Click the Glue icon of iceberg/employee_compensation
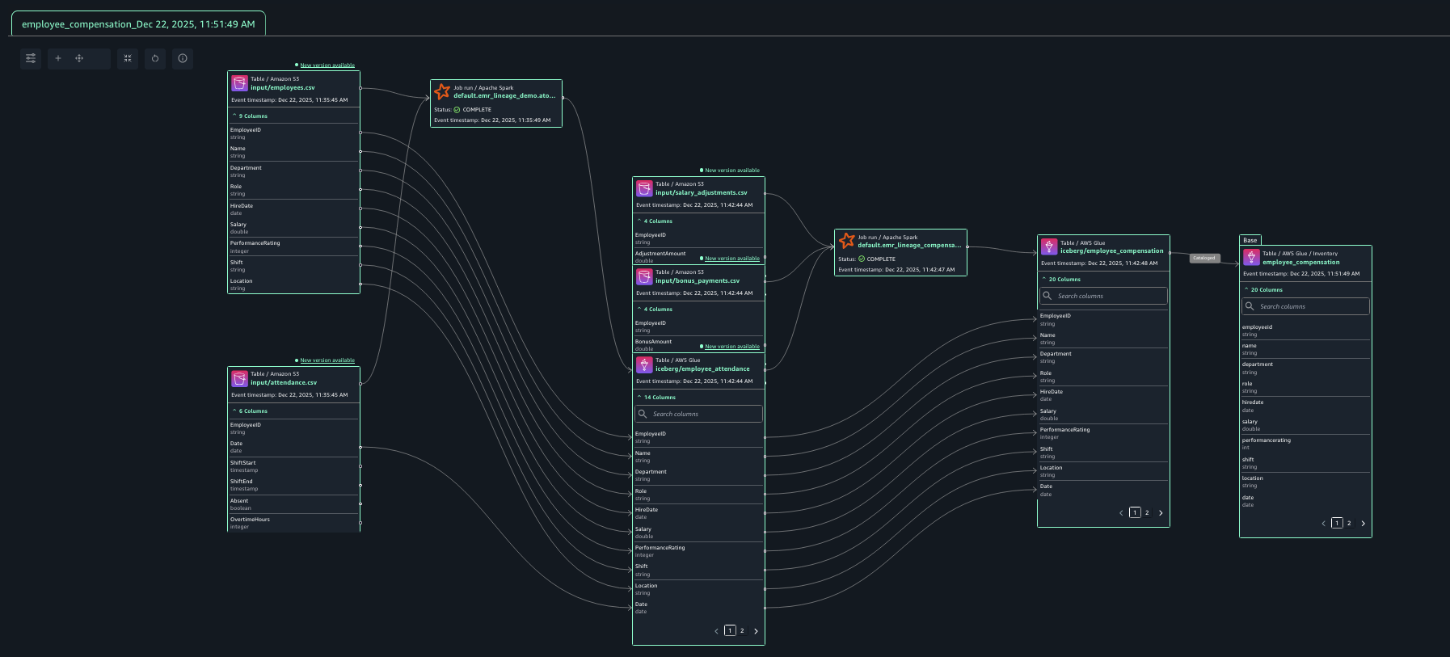 click(x=1049, y=246)
